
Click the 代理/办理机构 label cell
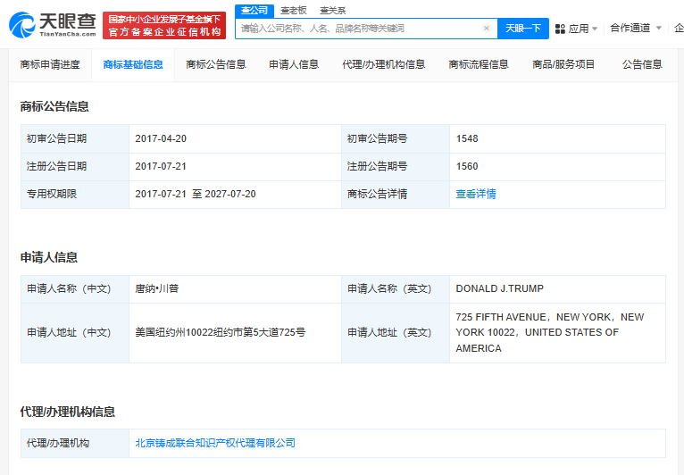[75, 443]
